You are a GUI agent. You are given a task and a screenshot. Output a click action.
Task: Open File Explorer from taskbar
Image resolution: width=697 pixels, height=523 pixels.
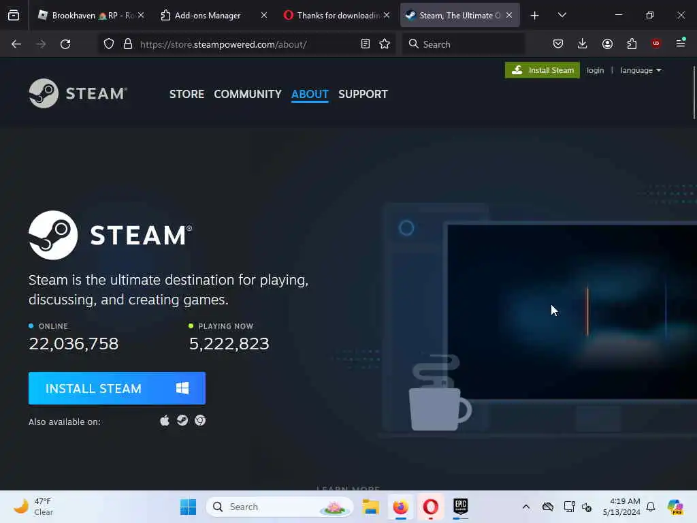[x=370, y=507]
